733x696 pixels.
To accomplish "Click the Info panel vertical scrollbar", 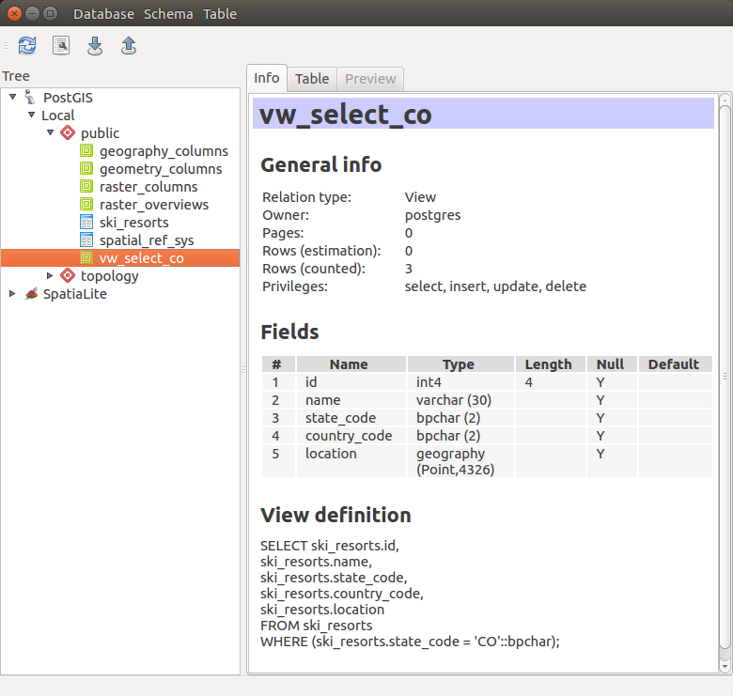I will click(725, 376).
